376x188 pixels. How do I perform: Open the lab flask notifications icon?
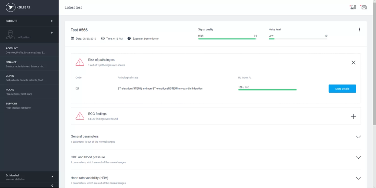coord(353,7)
